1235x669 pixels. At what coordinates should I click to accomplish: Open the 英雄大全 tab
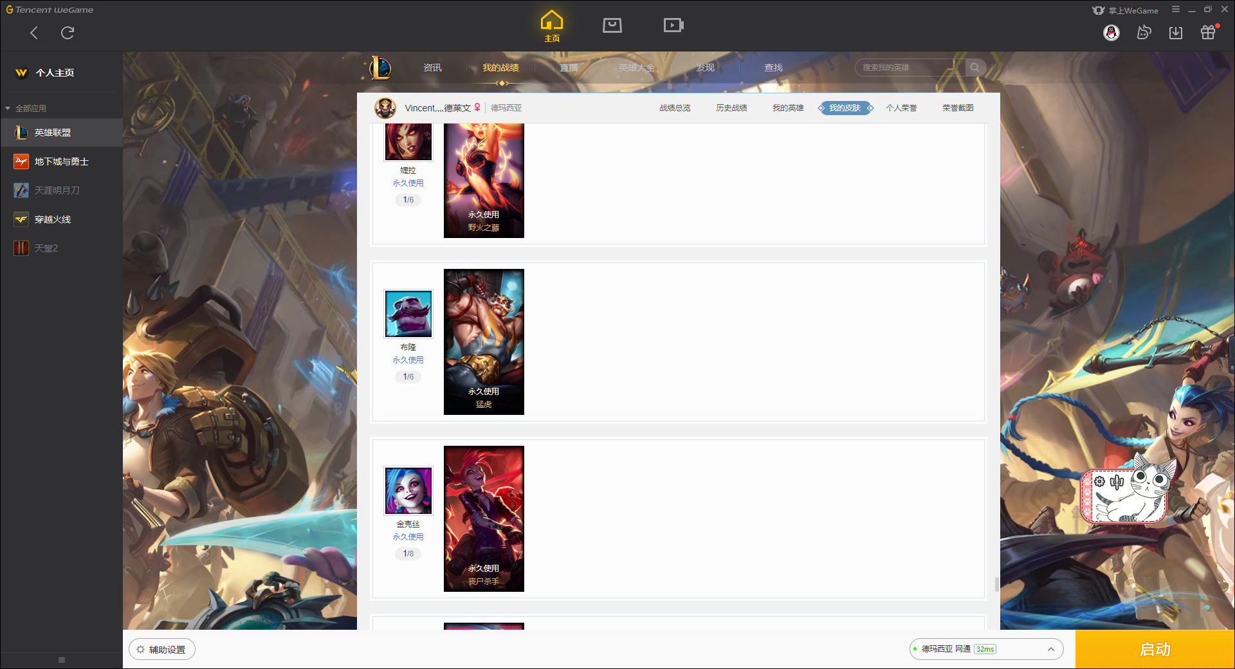tap(637, 68)
